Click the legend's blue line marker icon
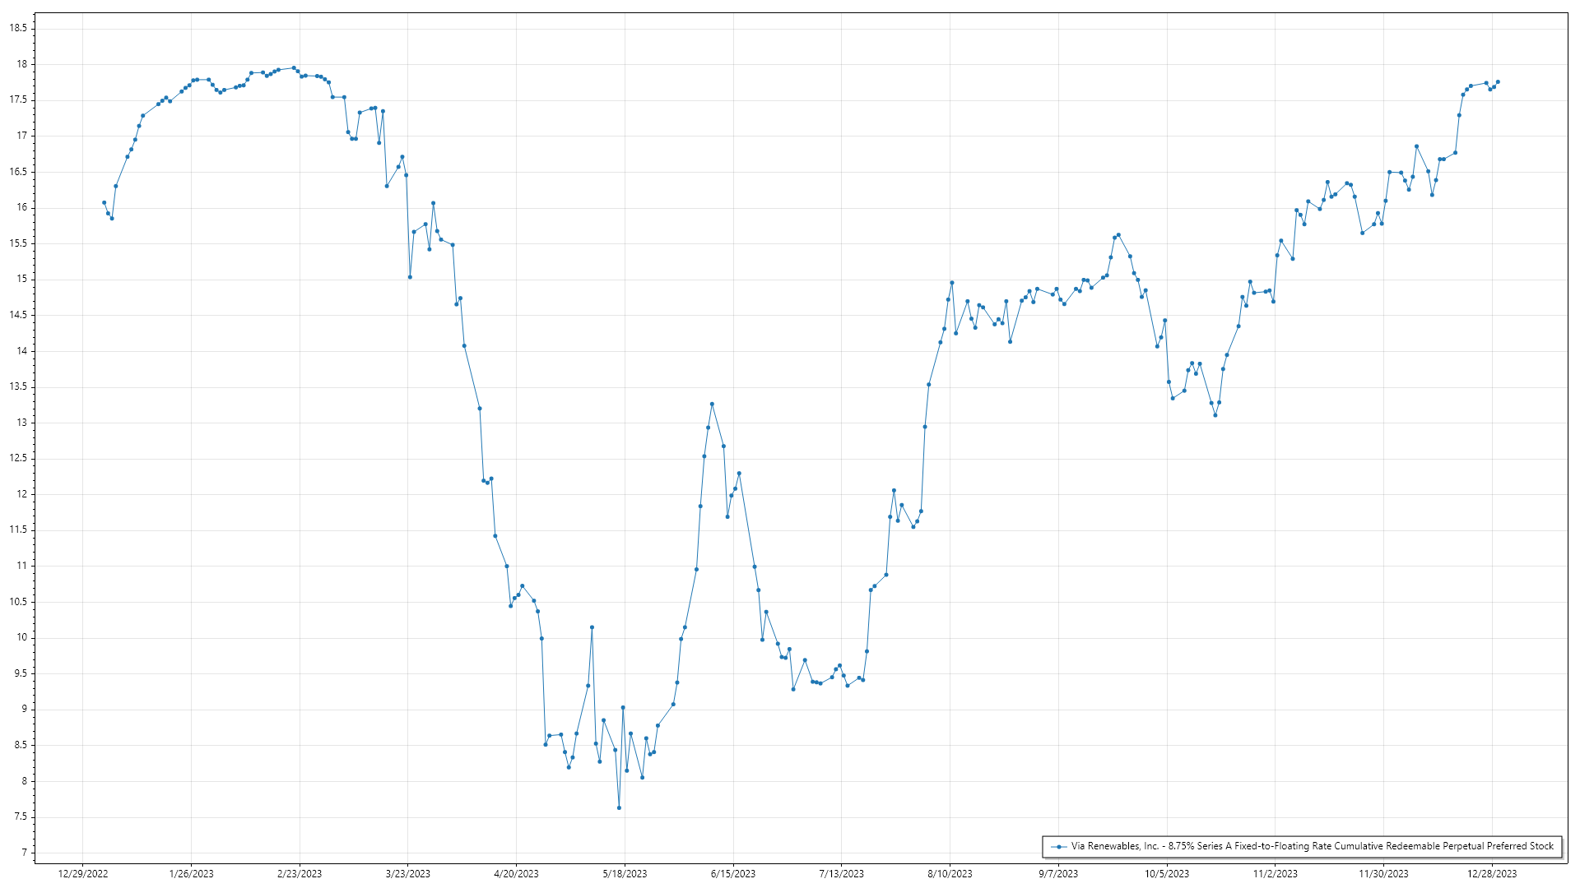Viewport: 1580px width, 888px height. tap(1058, 846)
